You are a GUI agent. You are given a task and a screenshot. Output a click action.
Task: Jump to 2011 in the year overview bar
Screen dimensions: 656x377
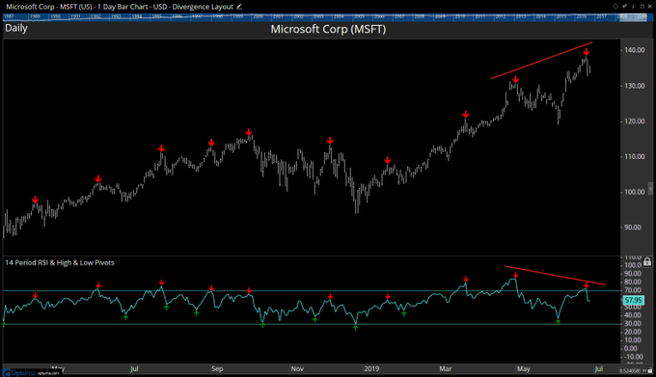(480, 16)
